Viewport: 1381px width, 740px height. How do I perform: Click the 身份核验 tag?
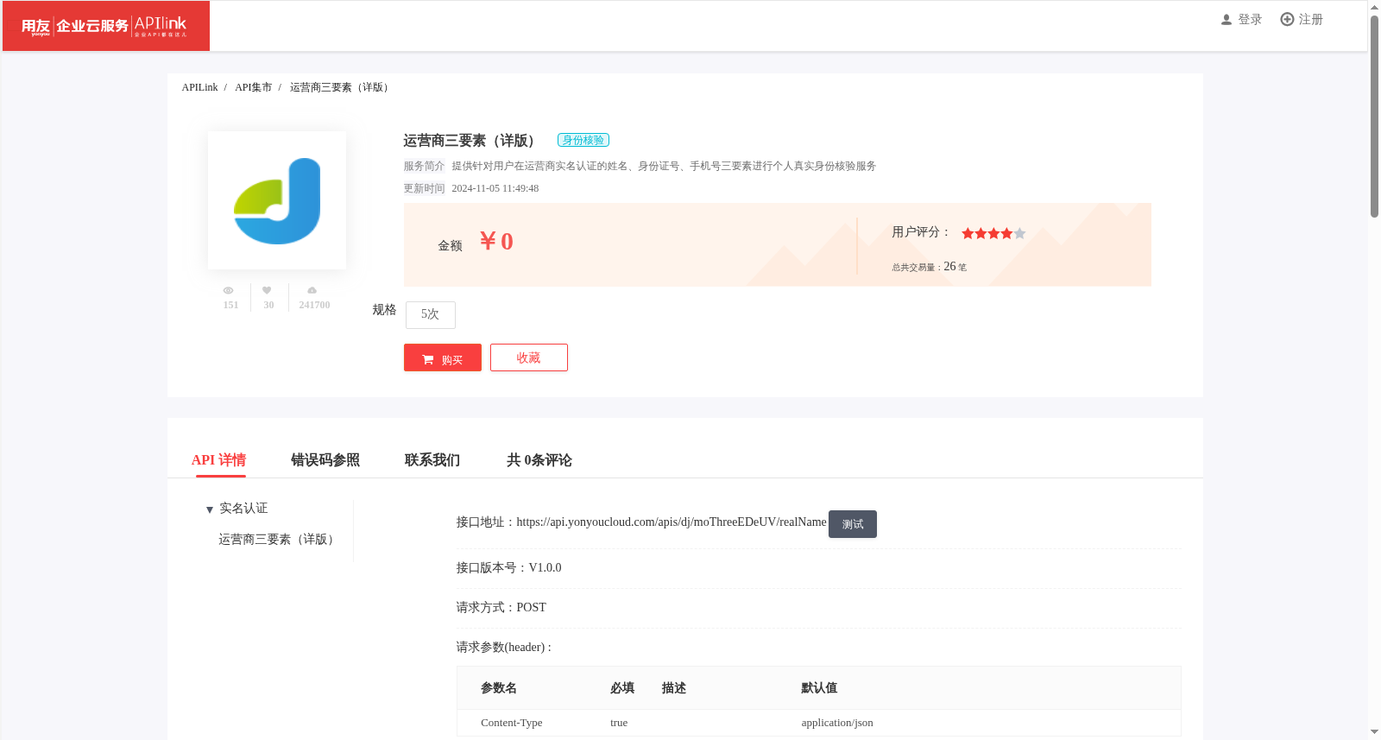coord(583,140)
